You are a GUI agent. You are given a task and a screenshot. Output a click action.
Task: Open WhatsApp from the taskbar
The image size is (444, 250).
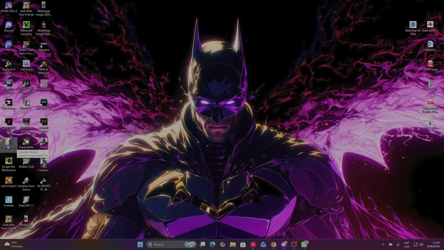click(x=304, y=244)
